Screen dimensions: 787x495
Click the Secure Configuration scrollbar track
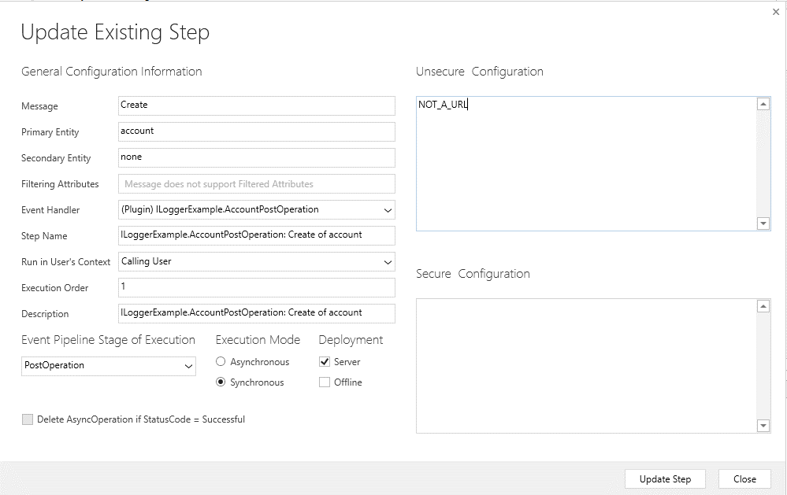point(763,364)
